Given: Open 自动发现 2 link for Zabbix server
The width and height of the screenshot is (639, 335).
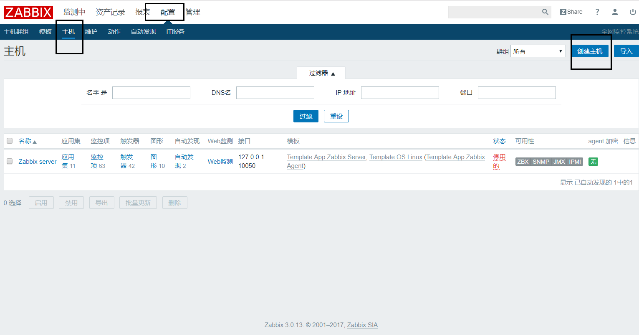Looking at the screenshot, I should 184,161.
